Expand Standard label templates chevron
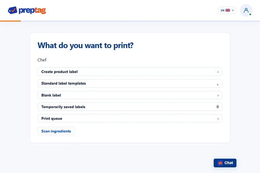Viewport: 260px width, 173px height. tap(218, 85)
